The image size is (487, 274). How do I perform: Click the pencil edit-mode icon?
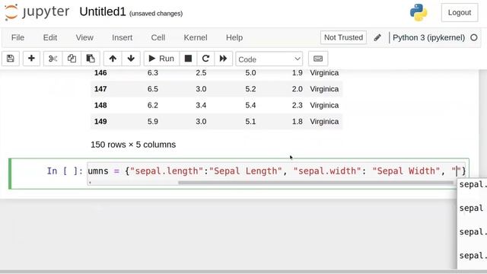pos(377,37)
